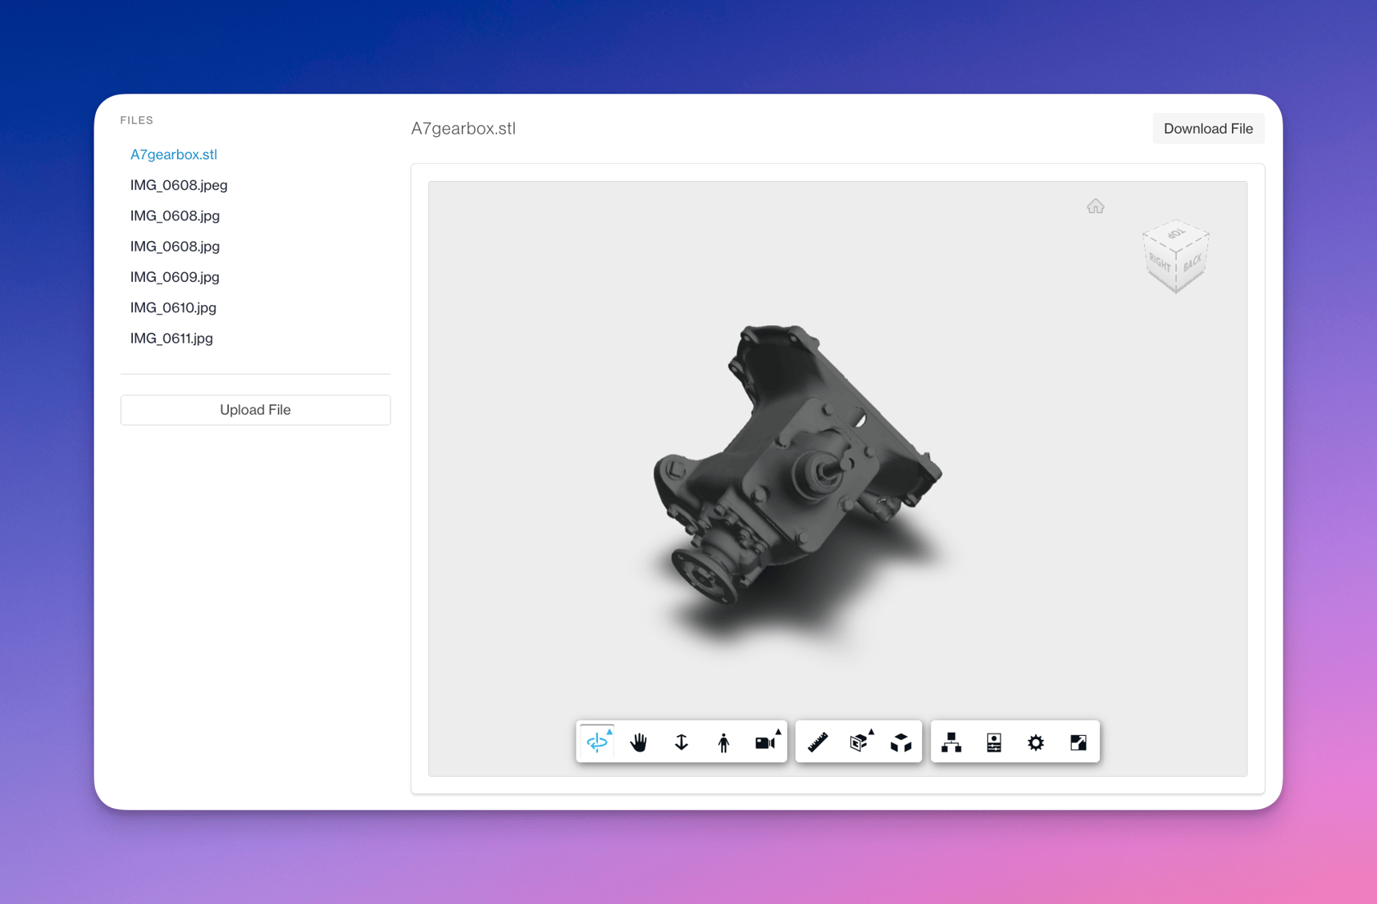Choose the Measure ruler tool

click(x=817, y=742)
